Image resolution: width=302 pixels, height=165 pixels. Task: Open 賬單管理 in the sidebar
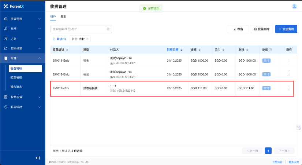[x=16, y=78]
